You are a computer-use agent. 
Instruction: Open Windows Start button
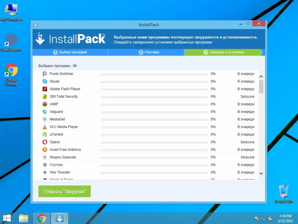(7, 218)
